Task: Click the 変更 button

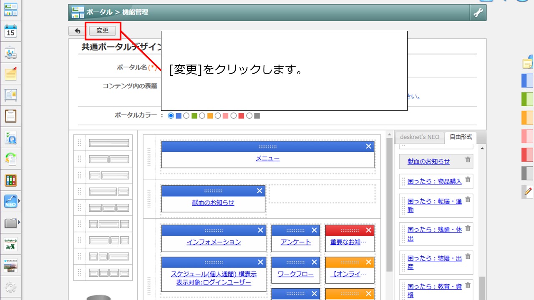Action: point(103,31)
